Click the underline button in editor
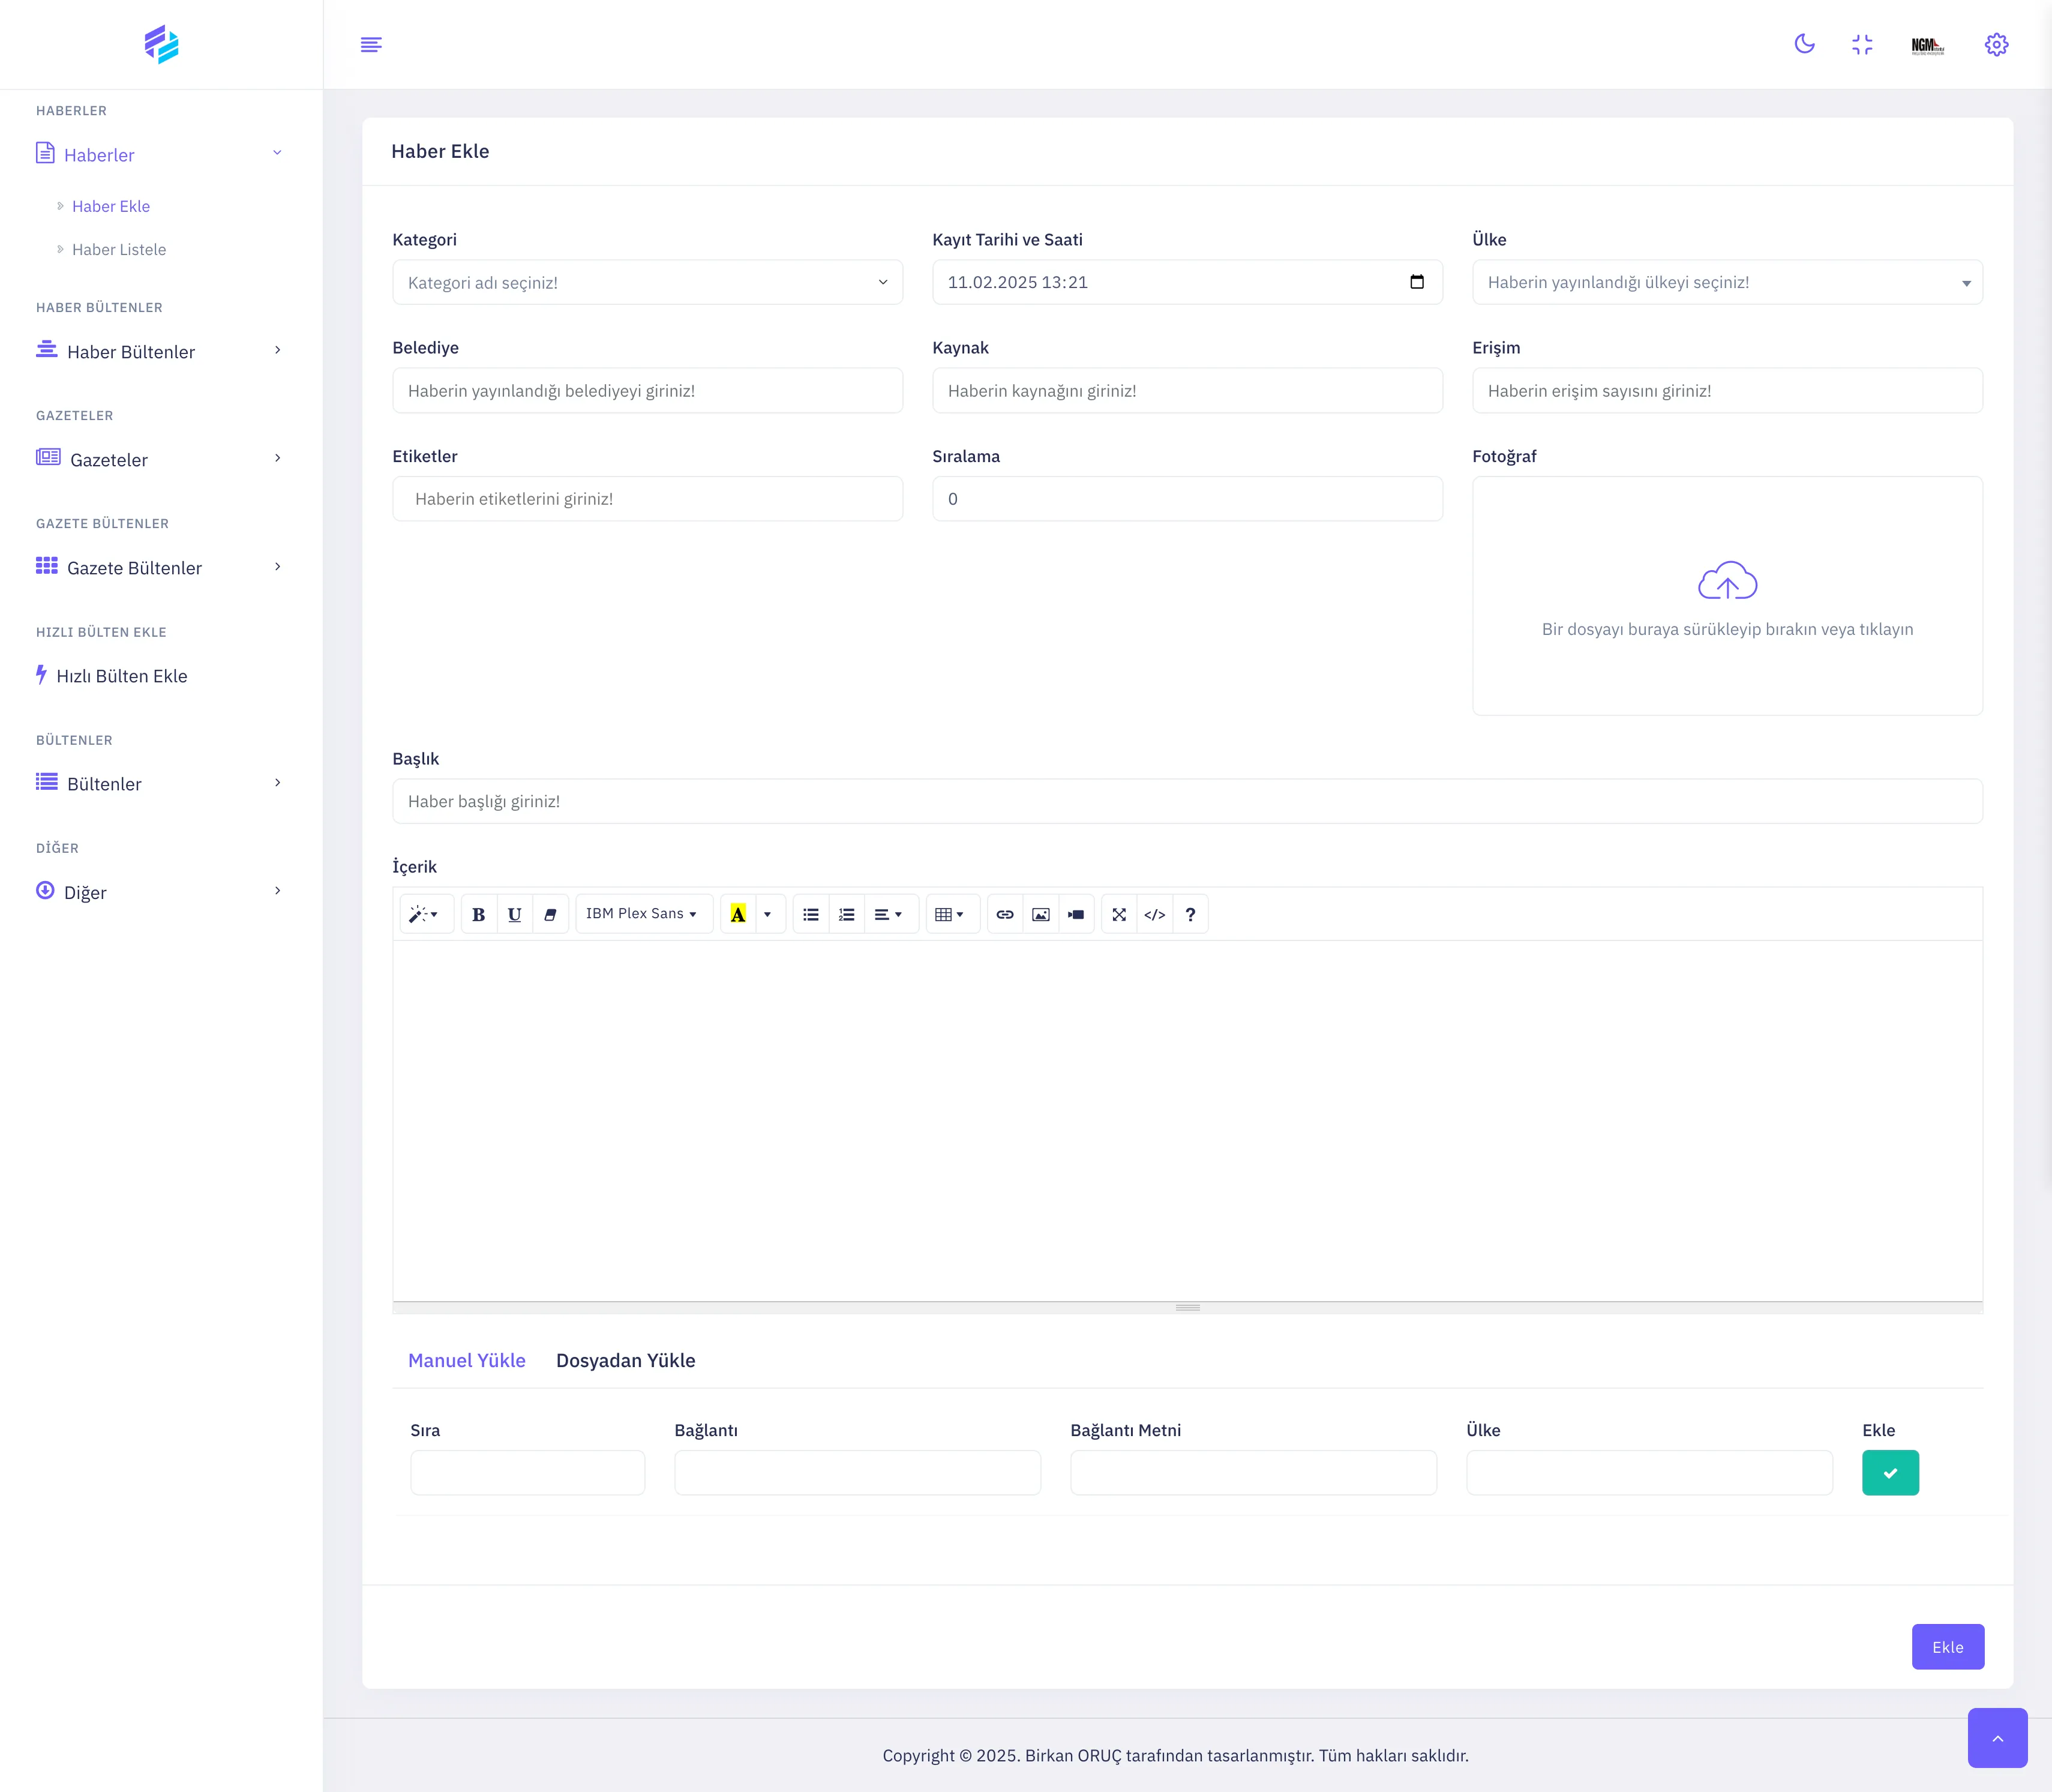Screen dimensions: 2052x1792 point(514,914)
